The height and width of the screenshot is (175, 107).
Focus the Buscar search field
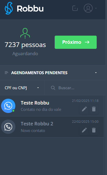point(75,88)
